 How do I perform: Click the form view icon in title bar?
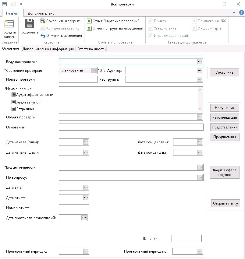(x=4, y=4)
